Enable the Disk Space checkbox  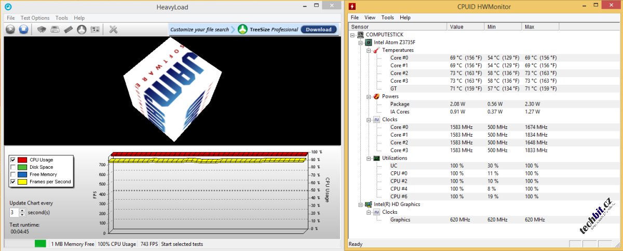pos(13,167)
